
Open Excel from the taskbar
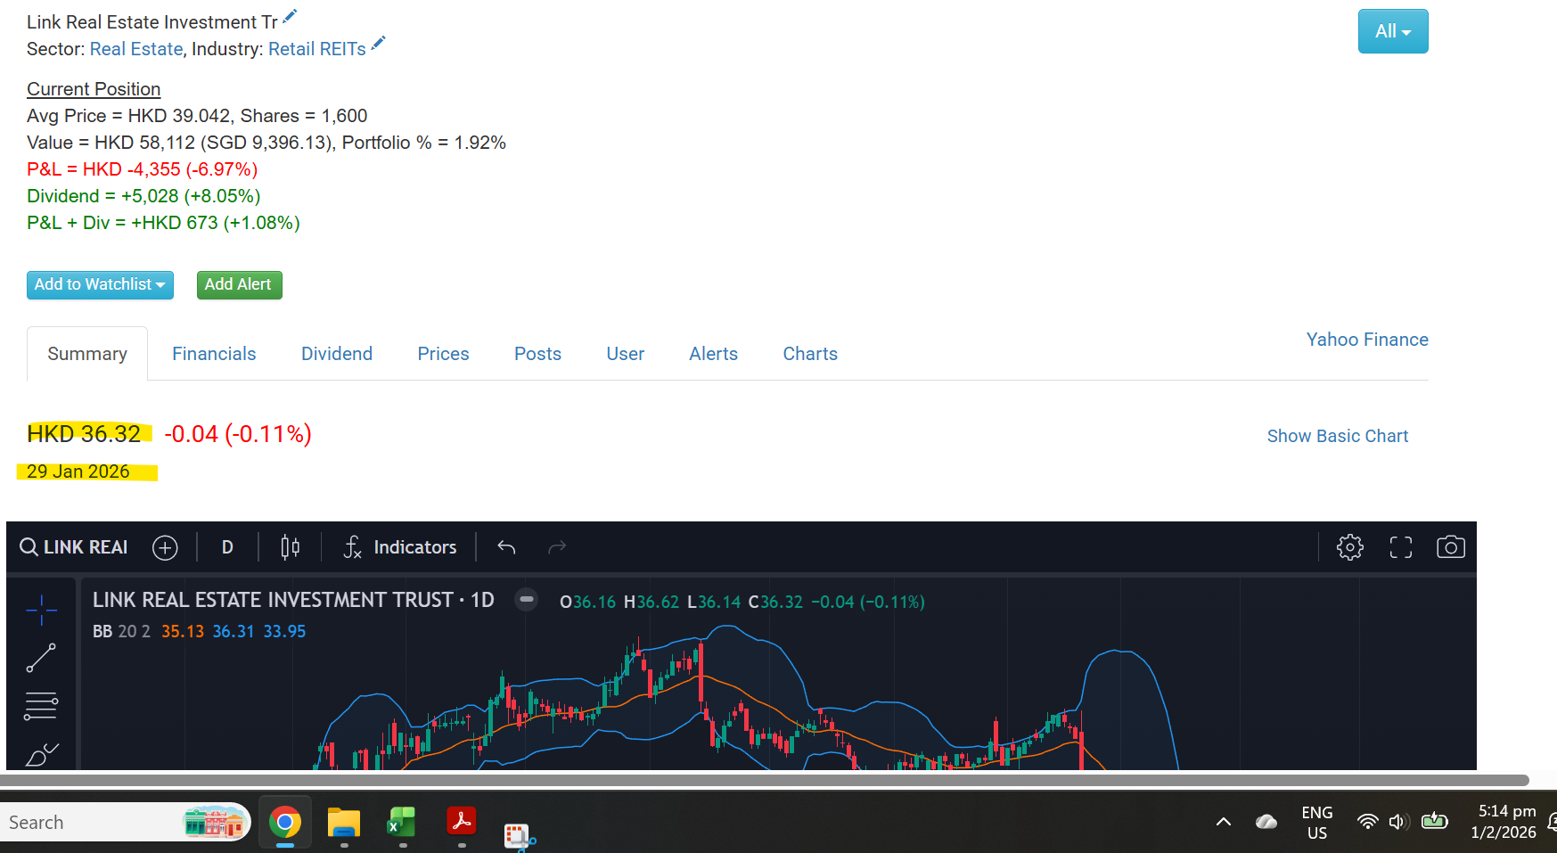tap(402, 823)
